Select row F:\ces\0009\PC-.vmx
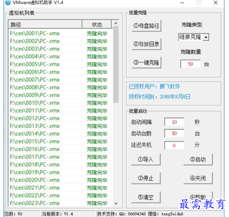Viewport: 229px width, 217px height. 61,95
